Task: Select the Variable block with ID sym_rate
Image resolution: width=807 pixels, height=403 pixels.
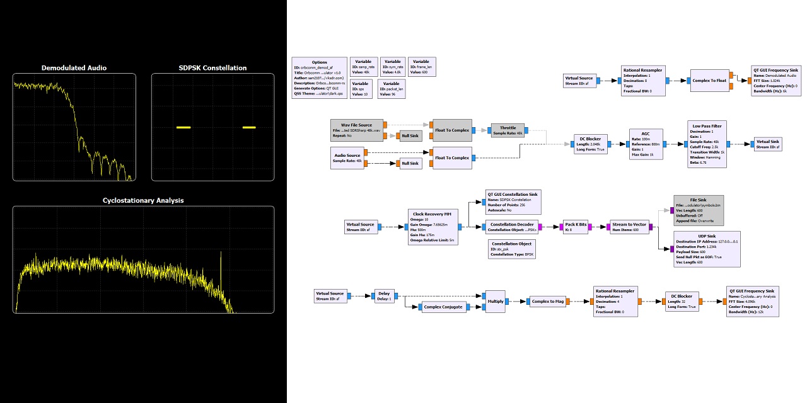Action: point(392,67)
